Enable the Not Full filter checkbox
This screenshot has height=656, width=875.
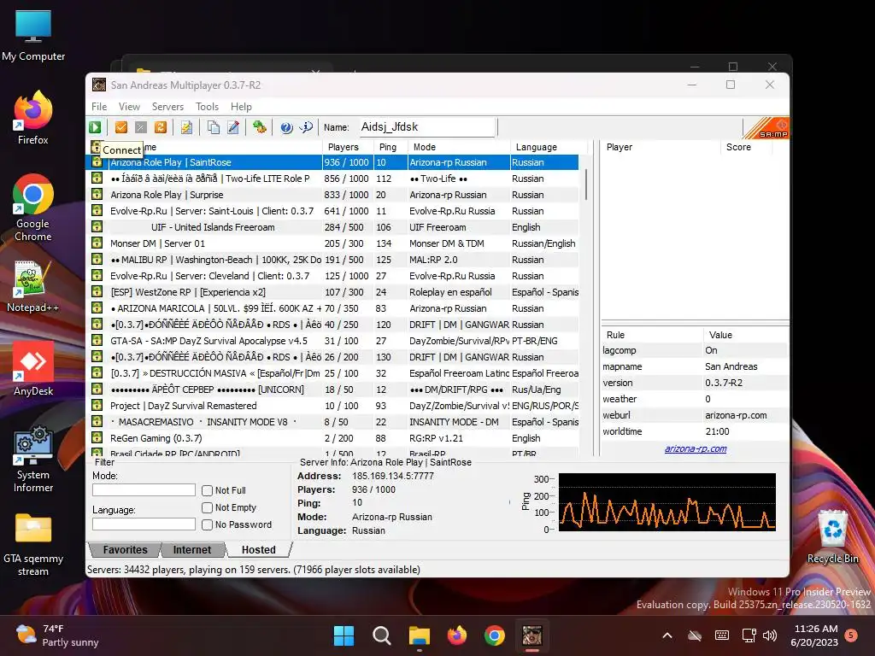point(207,490)
